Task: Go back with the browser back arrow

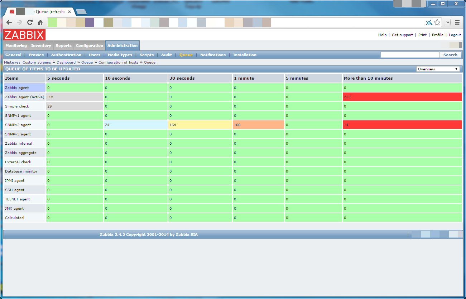Action: [x=9, y=23]
